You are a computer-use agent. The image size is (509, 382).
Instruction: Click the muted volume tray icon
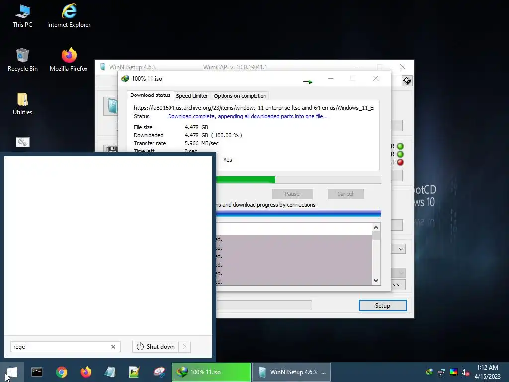(465, 372)
